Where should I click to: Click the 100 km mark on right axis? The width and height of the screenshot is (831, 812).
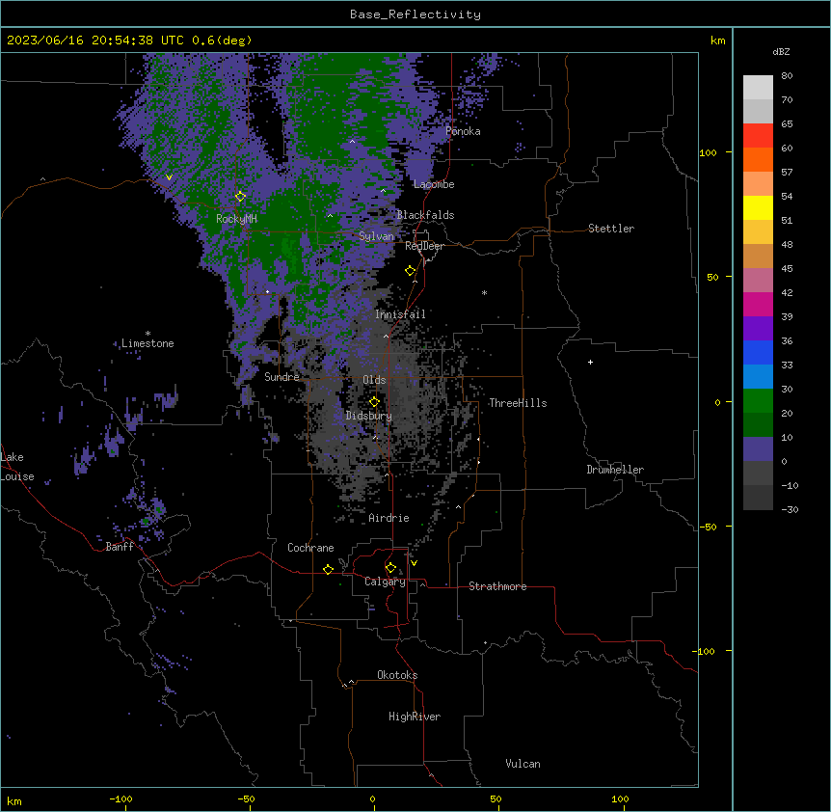[x=708, y=152]
